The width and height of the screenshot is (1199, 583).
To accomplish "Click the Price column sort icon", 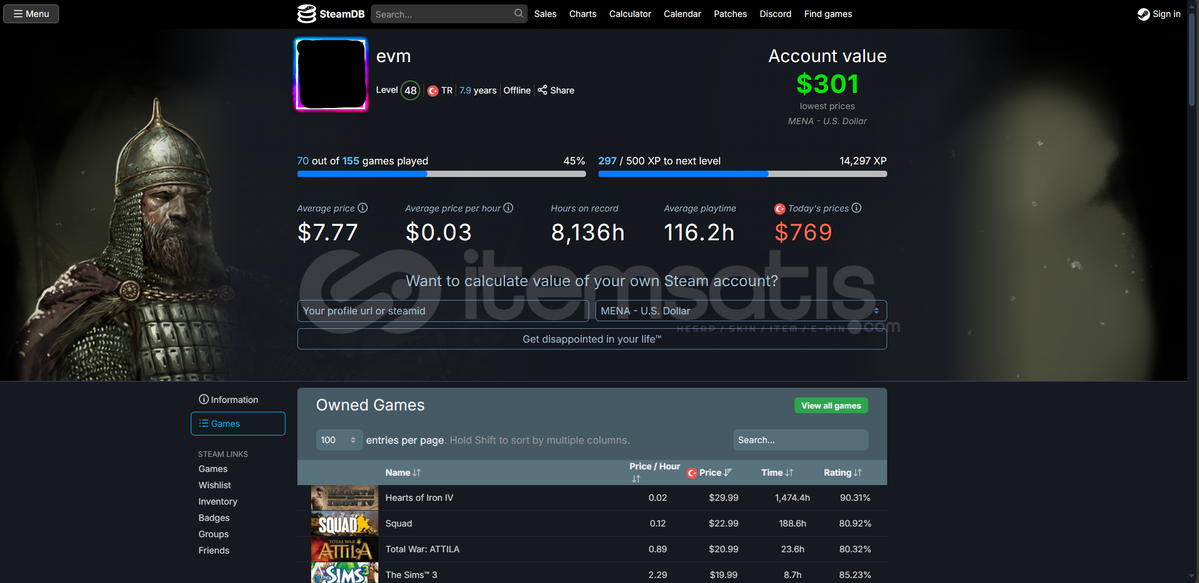I will (x=728, y=473).
